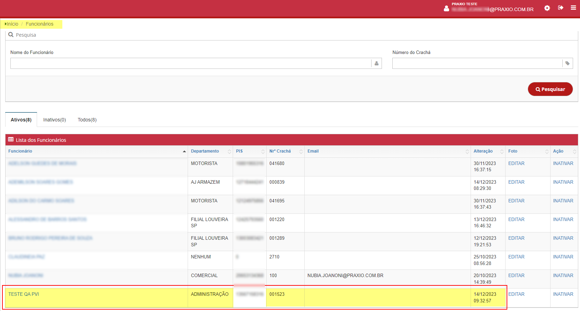The image size is (580, 311).
Task: Click INATIVAR for badge 041680
Action: [563, 163]
